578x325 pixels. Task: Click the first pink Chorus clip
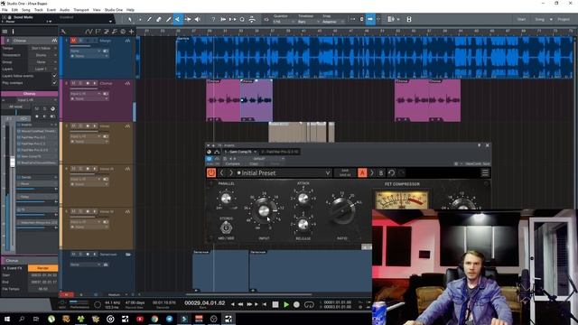pos(223,100)
